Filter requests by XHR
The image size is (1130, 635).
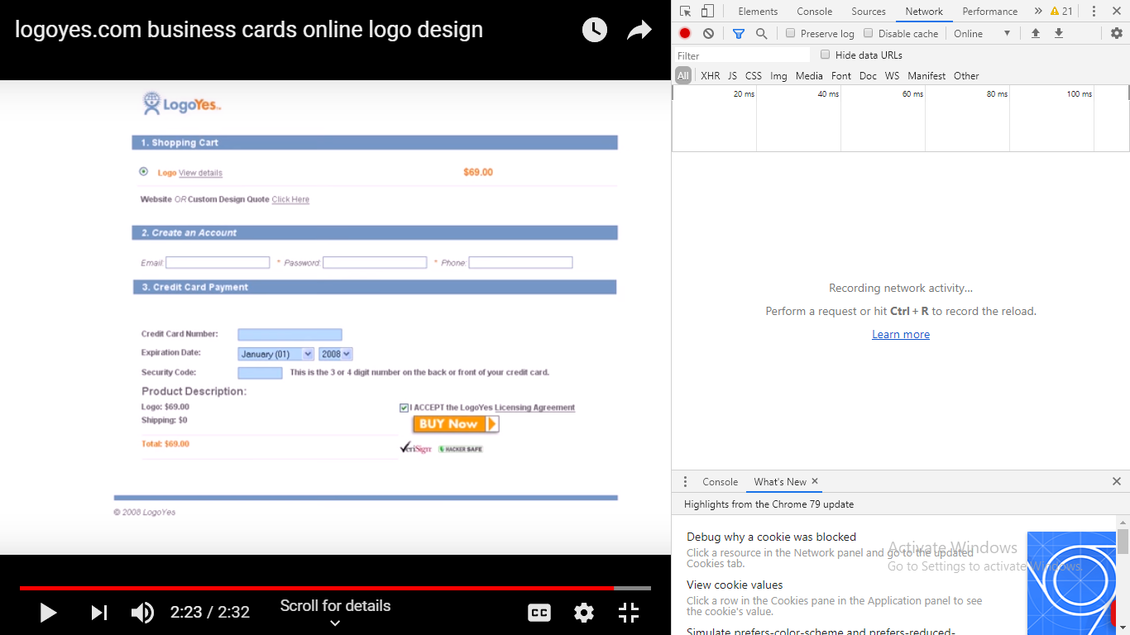pos(710,75)
